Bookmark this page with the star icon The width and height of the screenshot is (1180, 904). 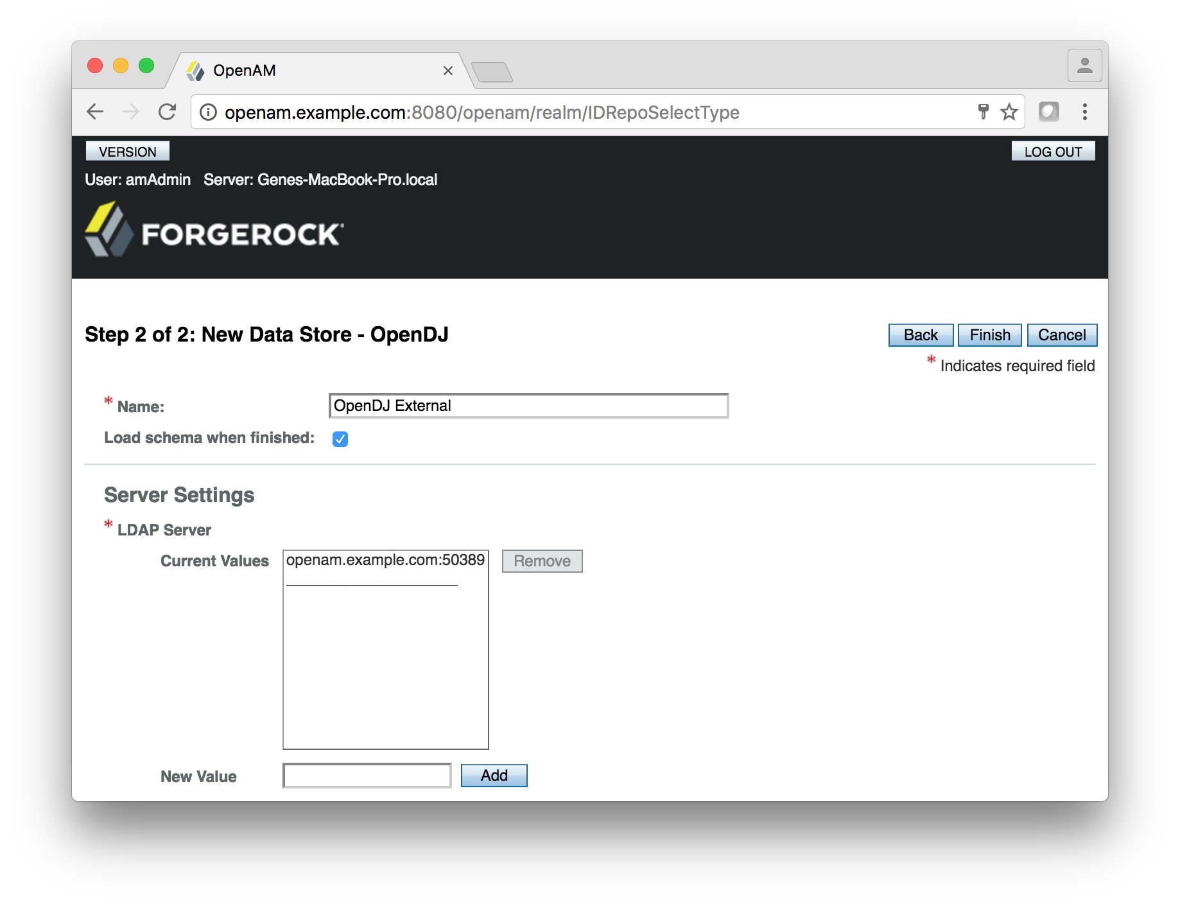point(1009,112)
